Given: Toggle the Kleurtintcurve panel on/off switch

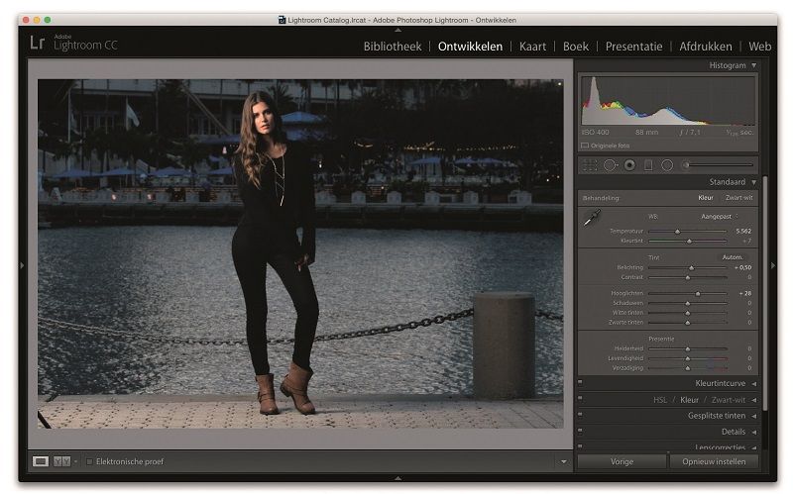Looking at the screenshot, I should 581,383.
